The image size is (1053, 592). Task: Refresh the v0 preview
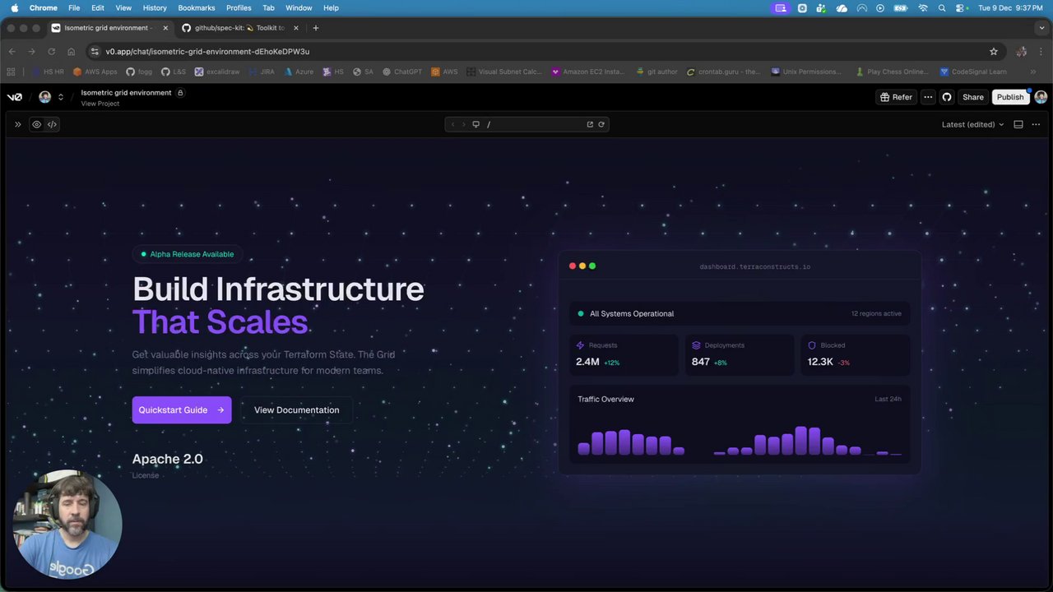click(601, 124)
